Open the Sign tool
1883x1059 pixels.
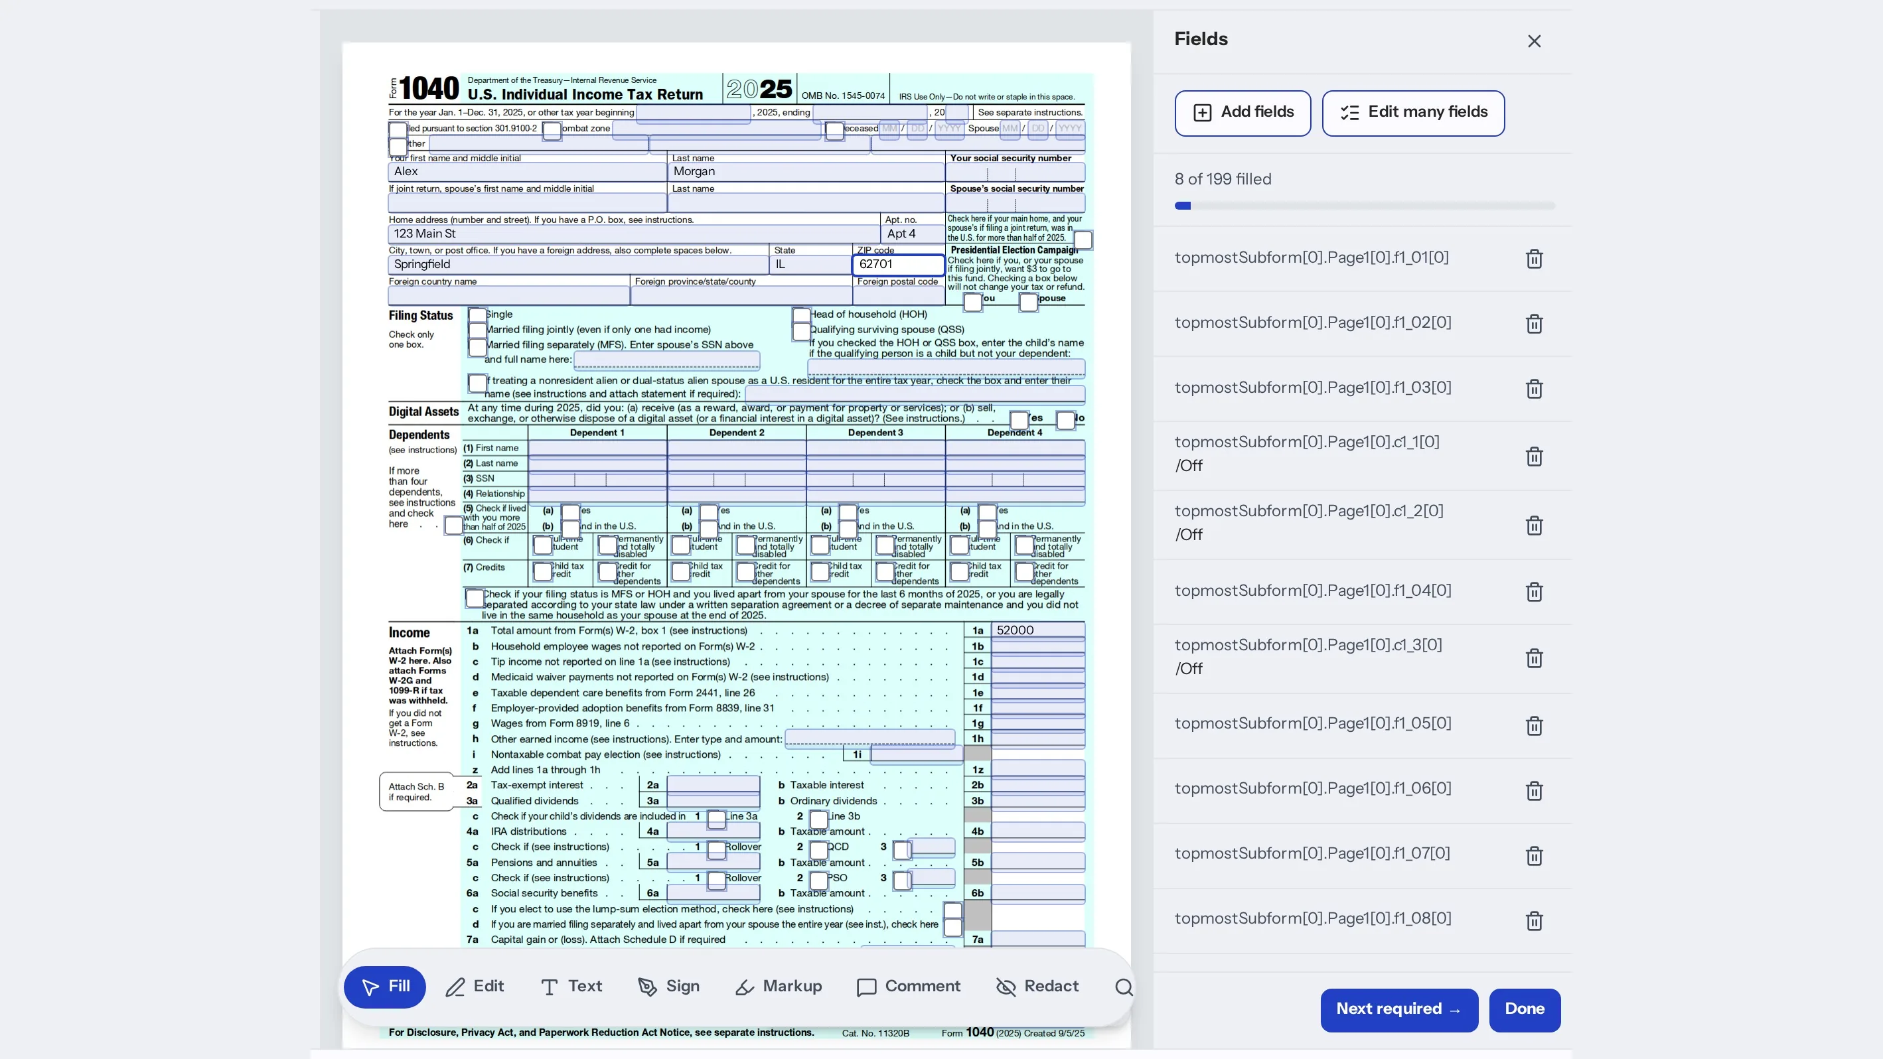point(668,987)
